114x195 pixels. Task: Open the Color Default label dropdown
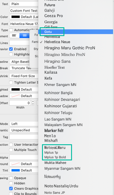coord(24,17)
